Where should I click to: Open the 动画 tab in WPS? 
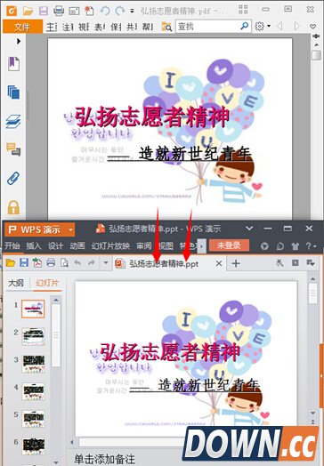point(77,245)
